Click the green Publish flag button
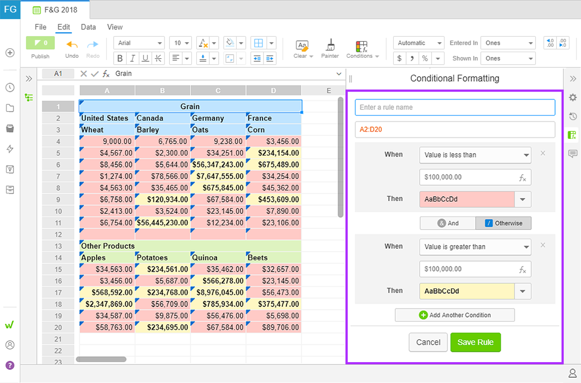This screenshot has width=581, height=383. [x=40, y=43]
